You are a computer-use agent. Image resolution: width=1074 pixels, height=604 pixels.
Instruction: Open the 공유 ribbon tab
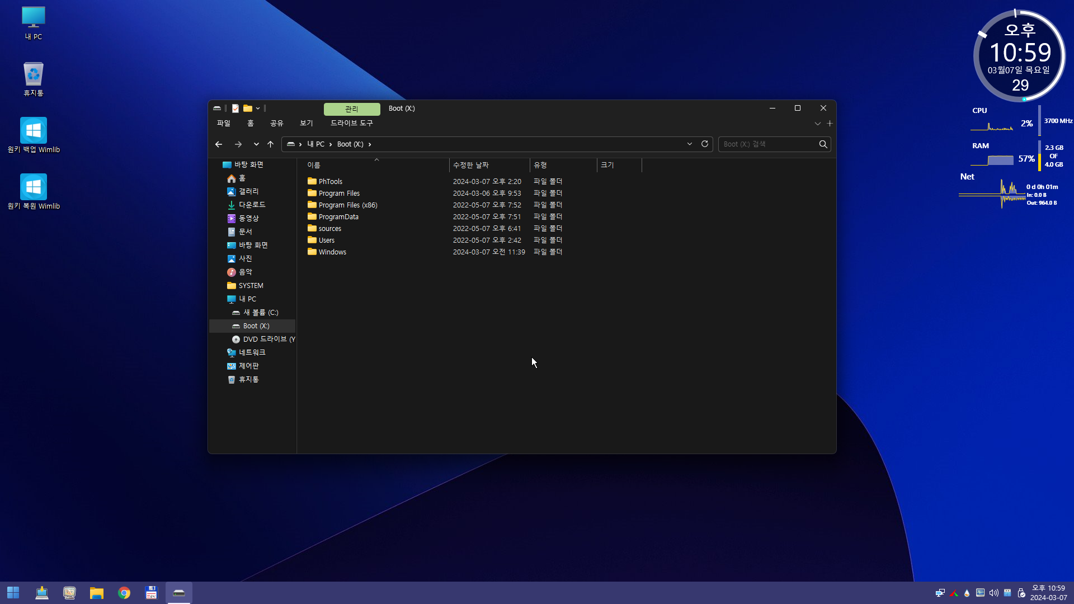(277, 123)
